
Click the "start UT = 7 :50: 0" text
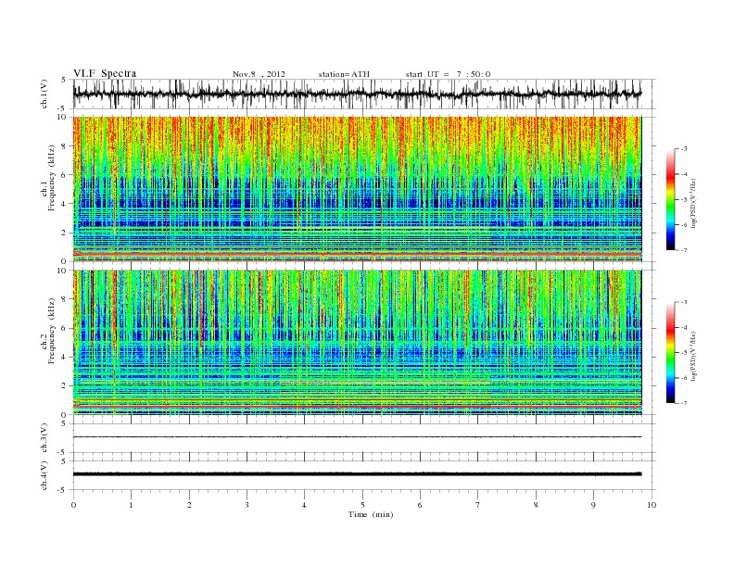(448, 74)
